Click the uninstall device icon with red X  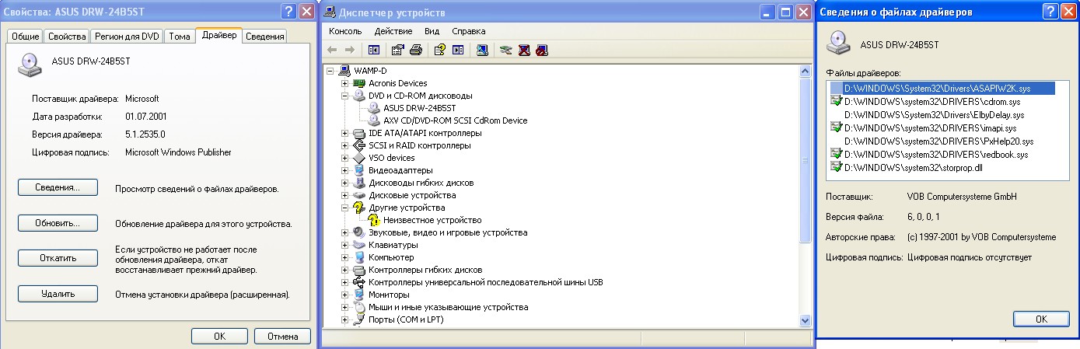[524, 51]
